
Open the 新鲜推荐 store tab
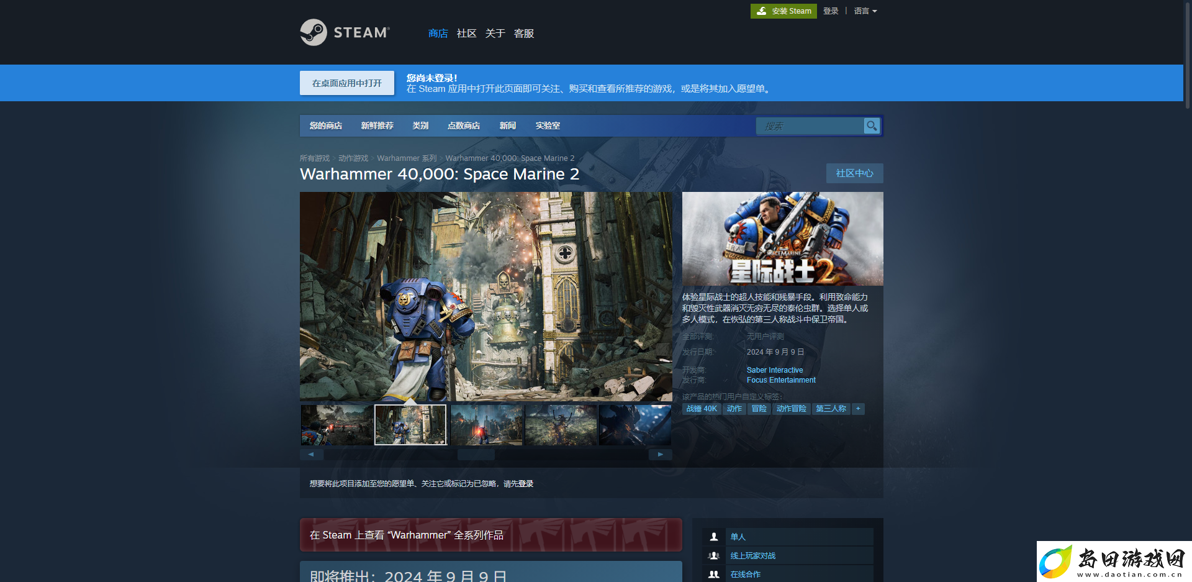[377, 125]
